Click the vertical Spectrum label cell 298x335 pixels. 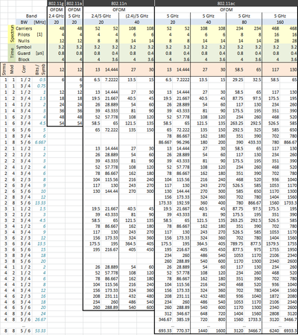pyautogui.click(x=12, y=34)
